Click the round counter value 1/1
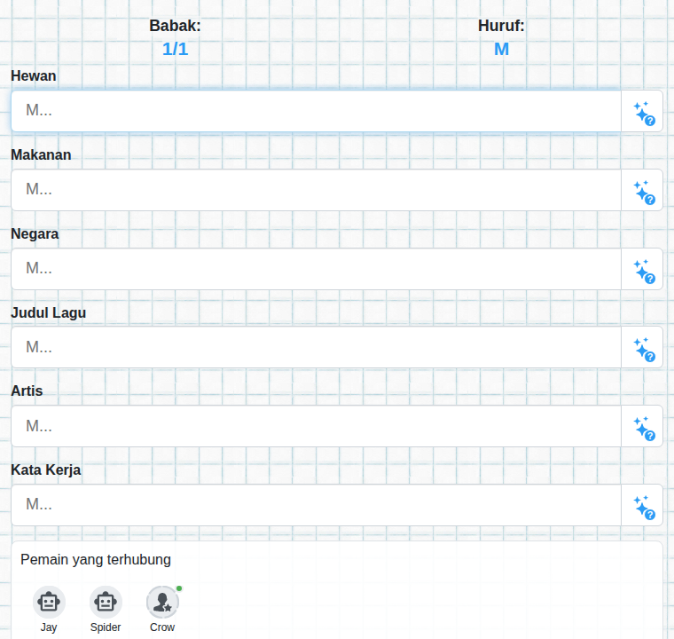This screenshot has width=674, height=639. 175,49
